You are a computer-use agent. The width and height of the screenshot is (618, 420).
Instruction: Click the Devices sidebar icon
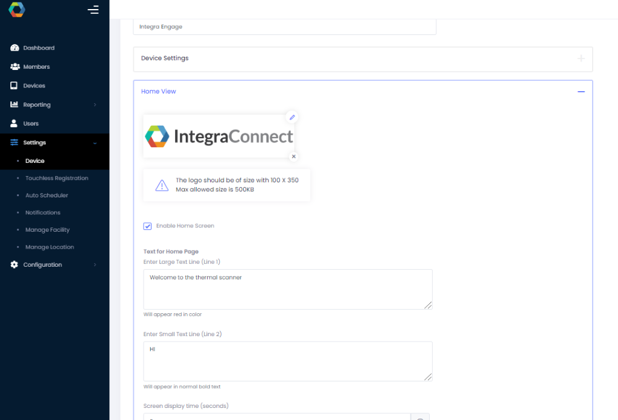coord(13,85)
